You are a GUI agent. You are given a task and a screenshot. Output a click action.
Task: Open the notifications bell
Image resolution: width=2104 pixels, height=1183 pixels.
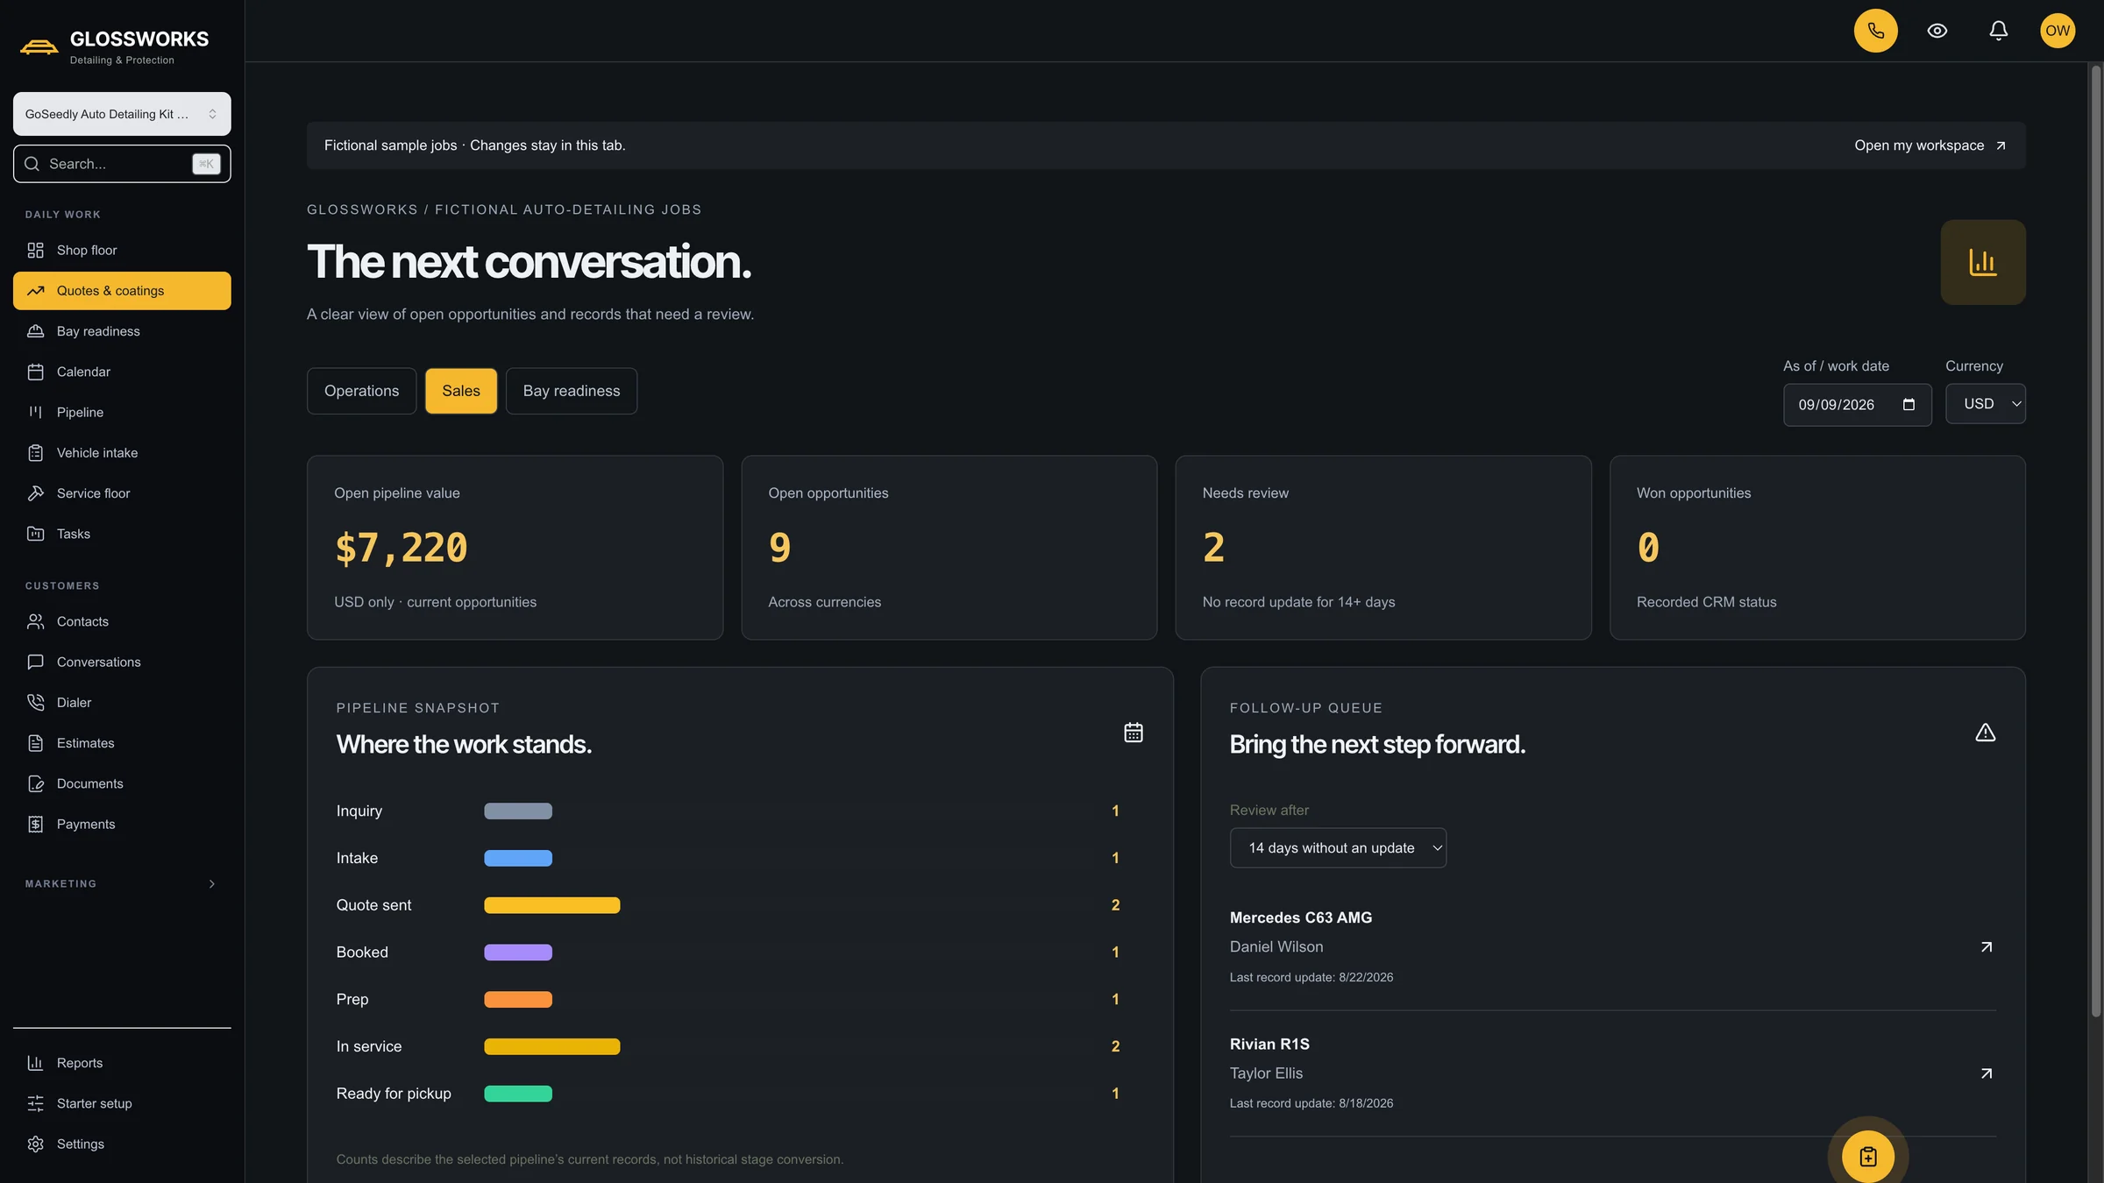pyautogui.click(x=1998, y=31)
